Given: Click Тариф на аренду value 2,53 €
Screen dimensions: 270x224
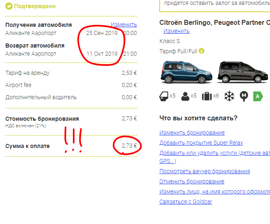Looking at the screenshot, I should 130,73.
